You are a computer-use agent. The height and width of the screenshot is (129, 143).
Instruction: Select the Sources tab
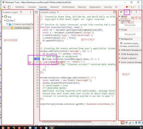(43, 7)
